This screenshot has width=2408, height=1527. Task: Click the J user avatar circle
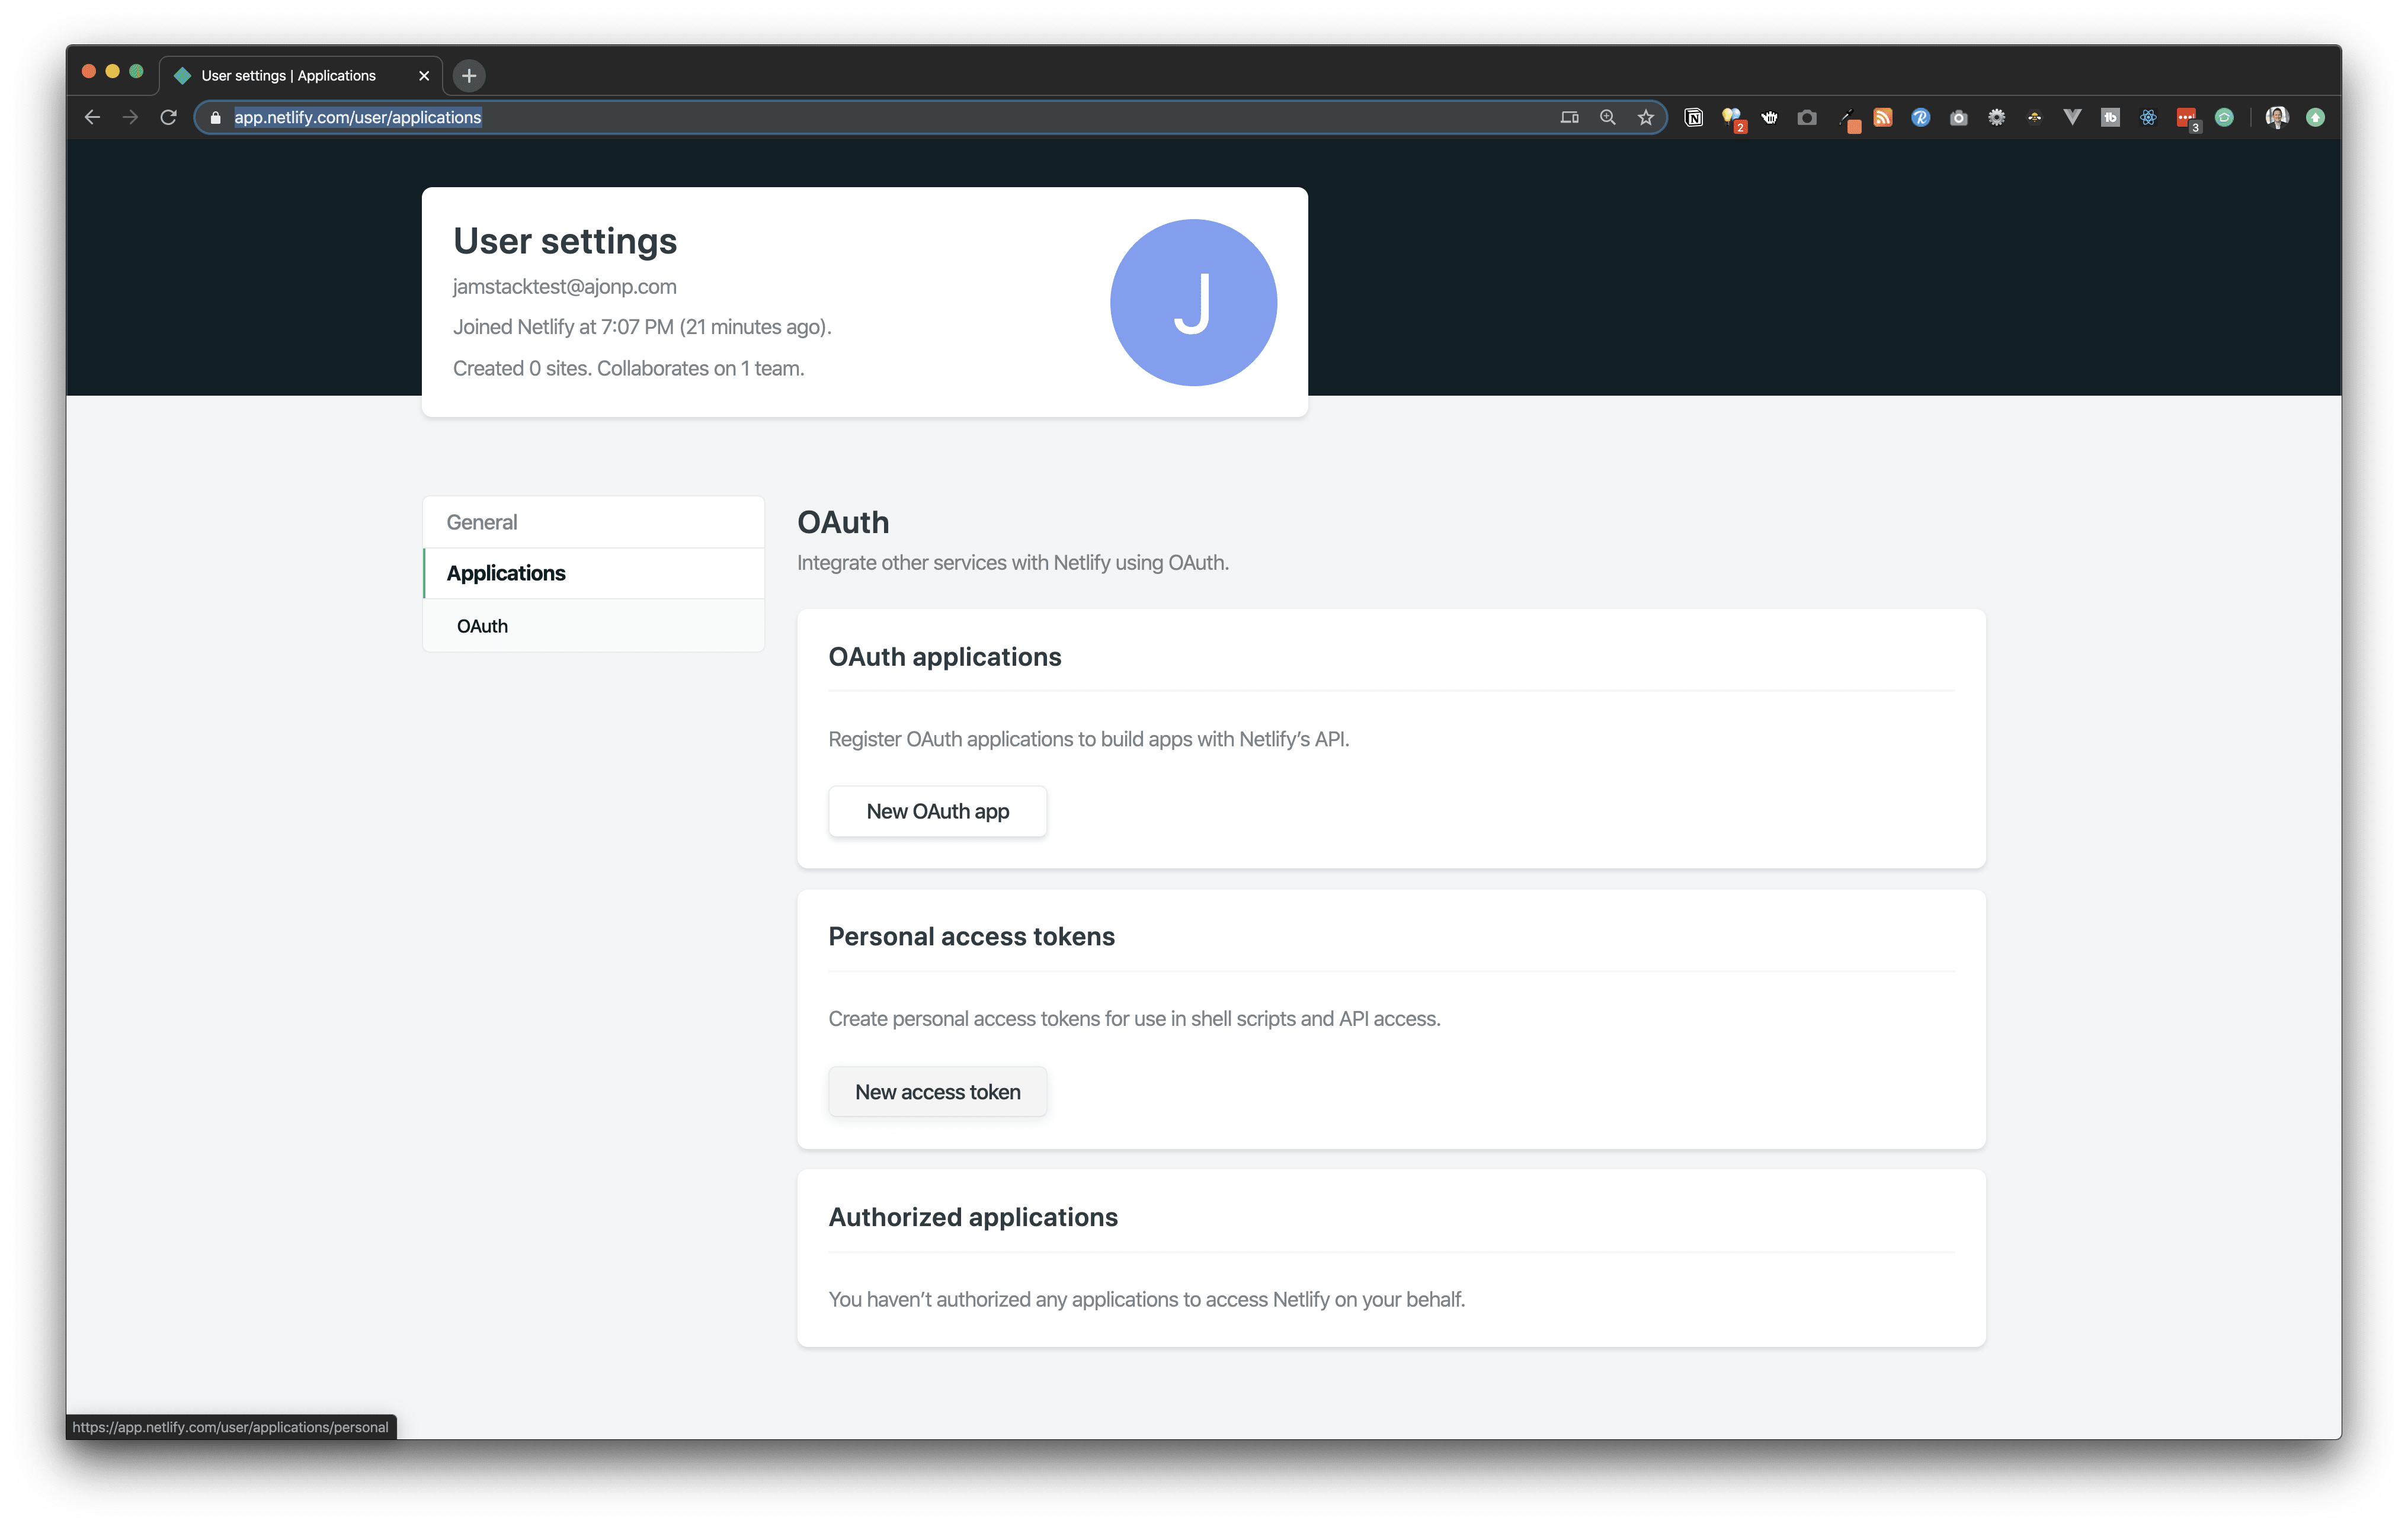click(1193, 302)
